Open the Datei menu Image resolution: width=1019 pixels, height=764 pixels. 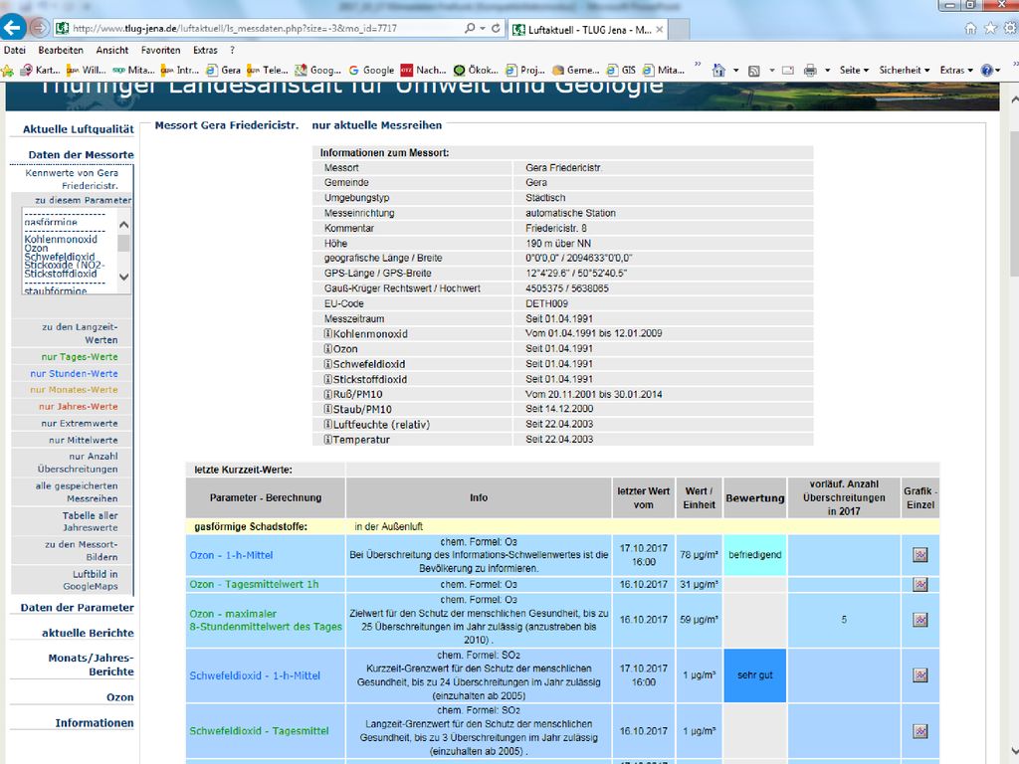14,50
